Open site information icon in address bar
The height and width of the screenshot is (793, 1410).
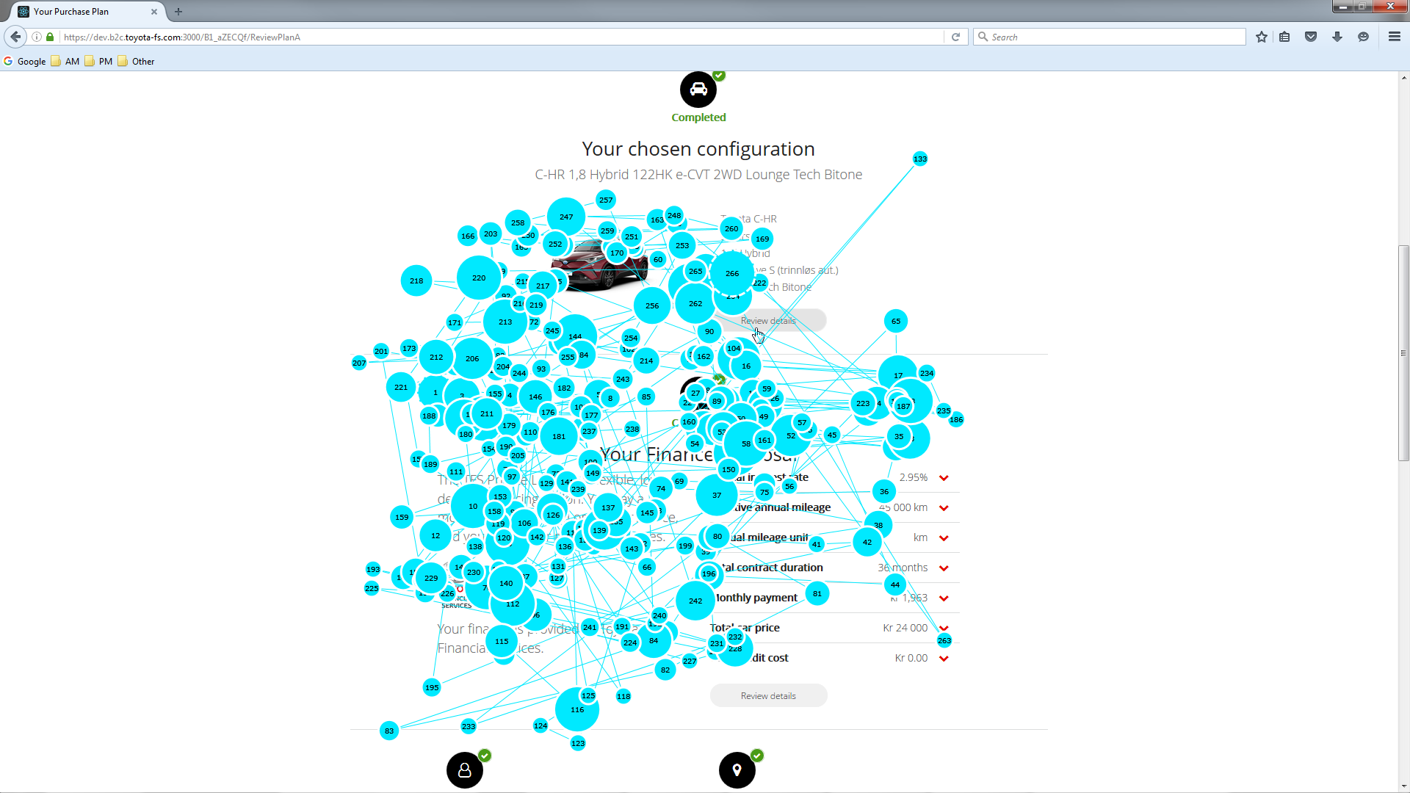(37, 37)
